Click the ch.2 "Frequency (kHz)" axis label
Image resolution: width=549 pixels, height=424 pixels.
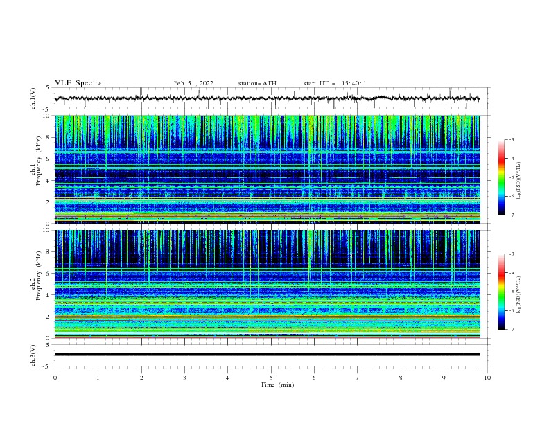point(39,276)
